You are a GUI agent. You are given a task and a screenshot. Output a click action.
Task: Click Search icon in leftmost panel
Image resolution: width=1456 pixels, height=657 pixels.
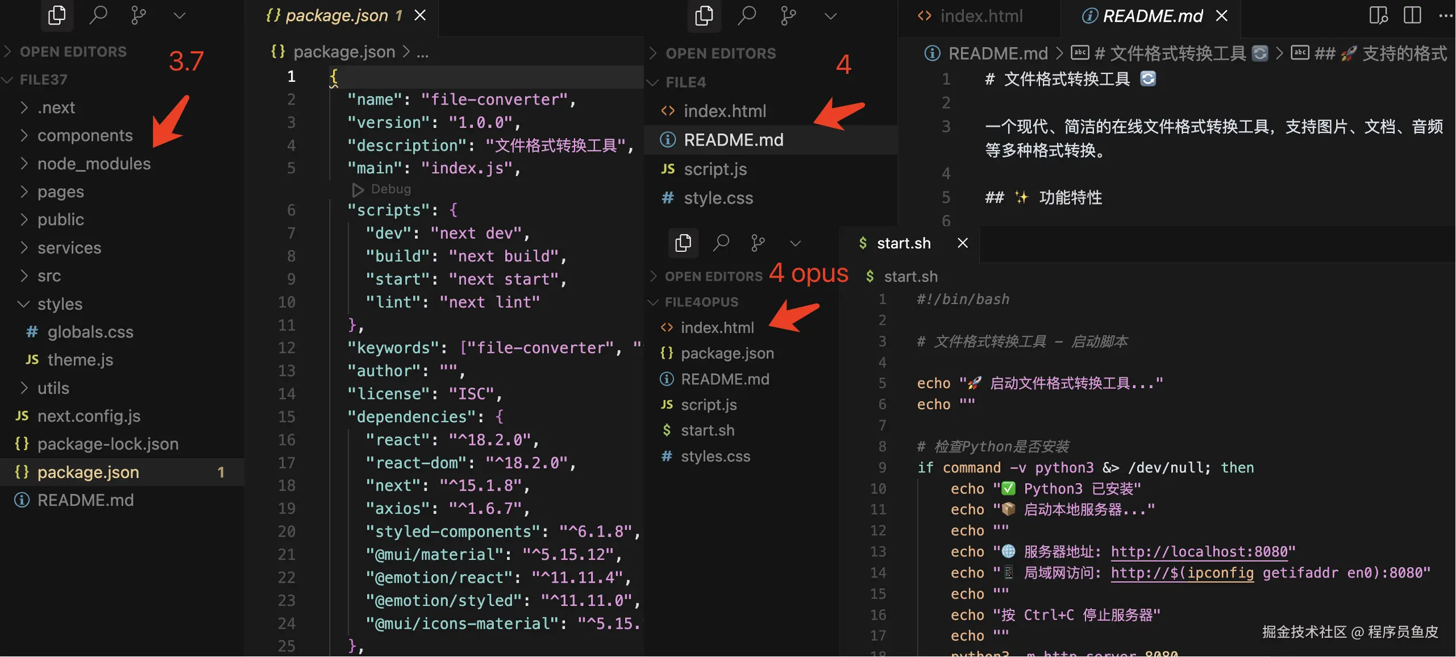pyautogui.click(x=98, y=15)
